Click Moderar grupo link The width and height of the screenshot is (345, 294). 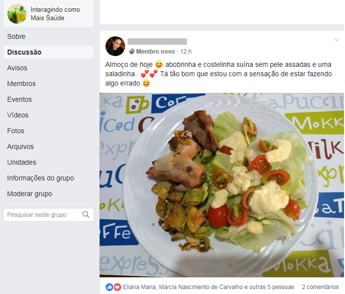(30, 194)
